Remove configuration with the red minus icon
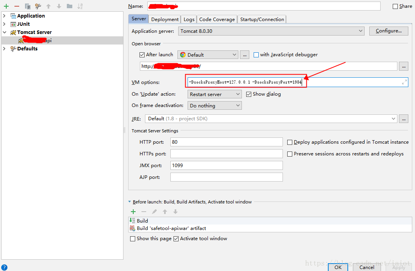This screenshot has width=415, height=271. point(17,6)
